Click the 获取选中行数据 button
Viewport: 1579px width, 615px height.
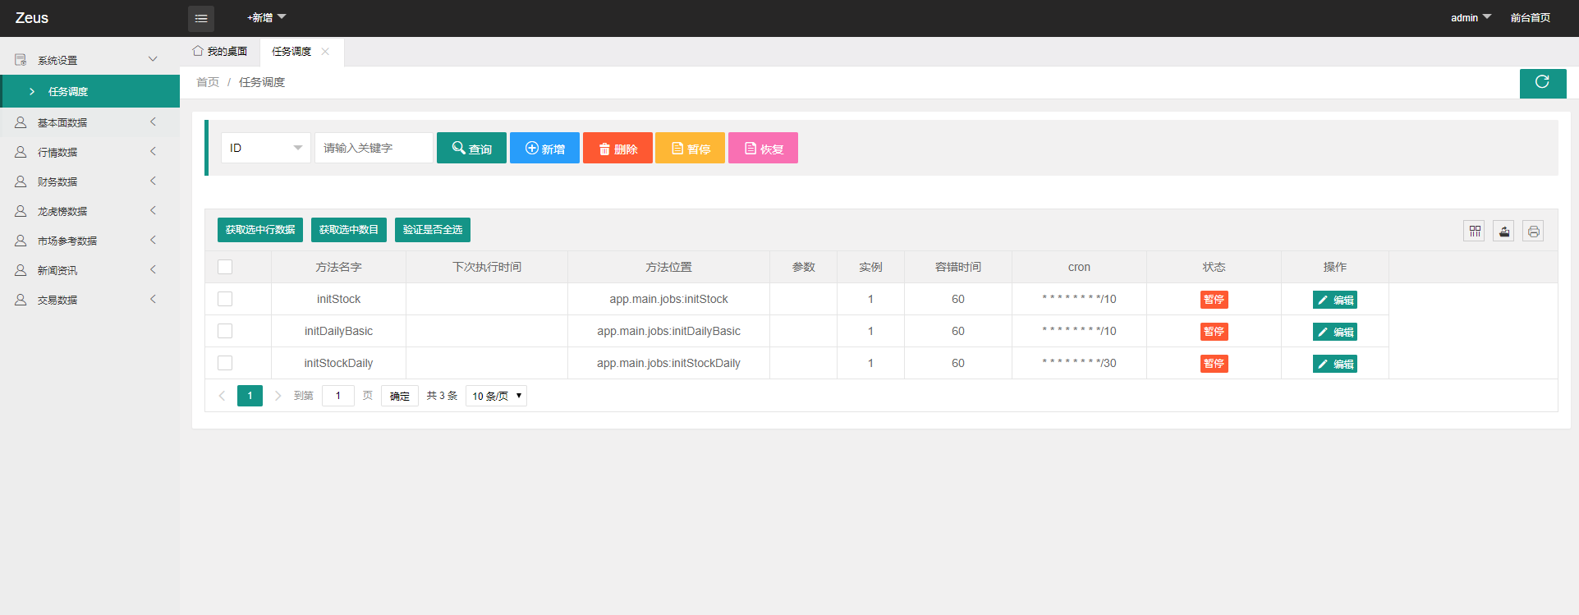coord(260,230)
